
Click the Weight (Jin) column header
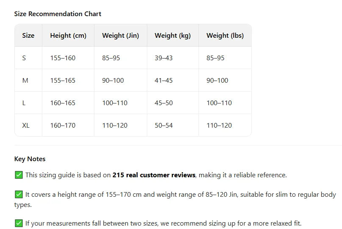[x=120, y=35]
